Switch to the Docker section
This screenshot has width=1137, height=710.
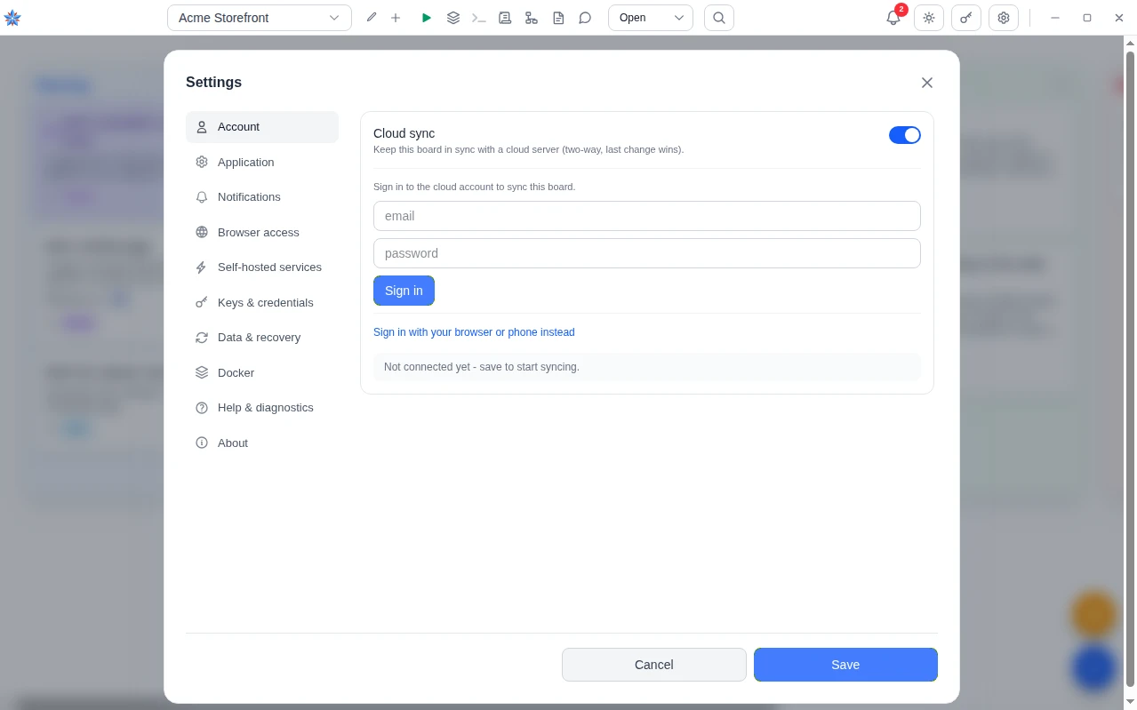tap(262, 372)
